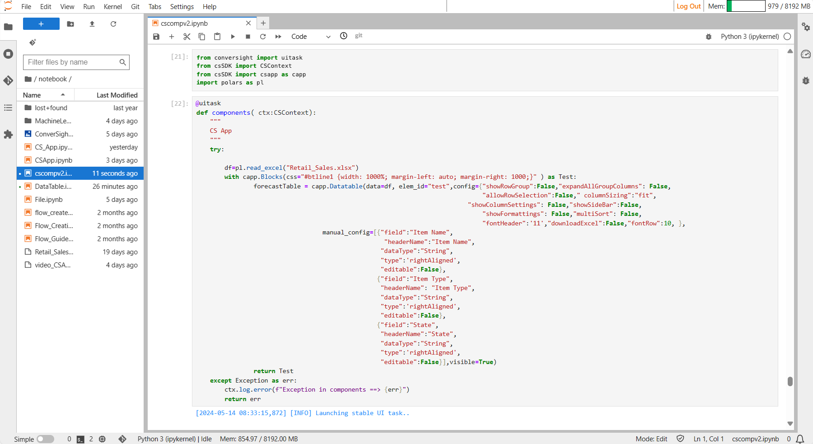
Task: Upload files using the upload arrow icon
Action: coord(92,24)
